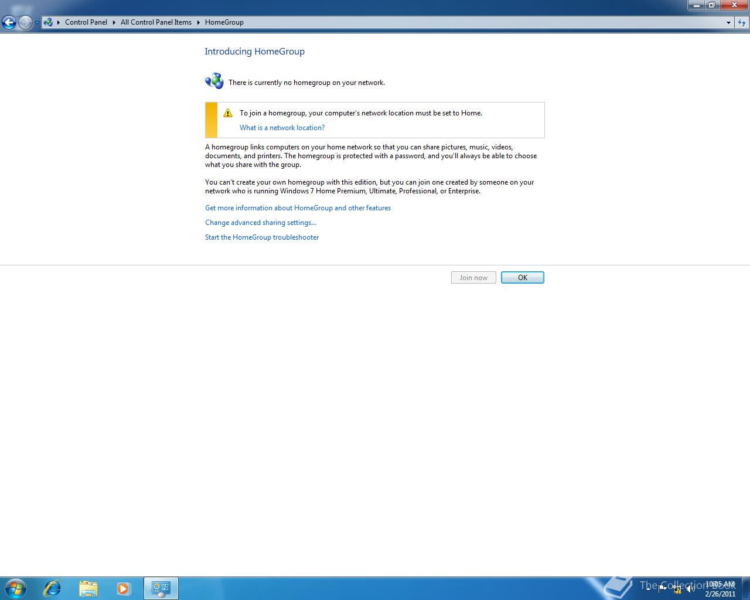Select the HomeGroup breadcrumb
This screenshot has width=750, height=600.
coord(224,22)
